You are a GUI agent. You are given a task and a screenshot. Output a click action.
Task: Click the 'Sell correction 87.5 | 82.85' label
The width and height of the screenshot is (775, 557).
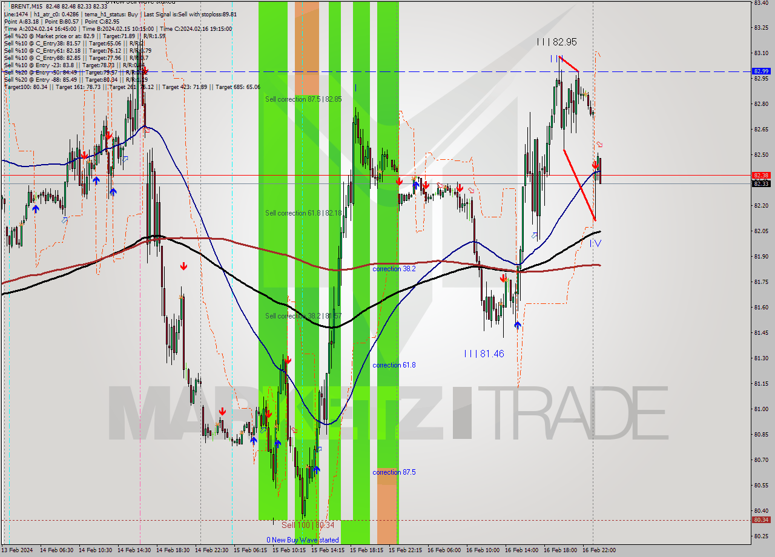(x=303, y=99)
